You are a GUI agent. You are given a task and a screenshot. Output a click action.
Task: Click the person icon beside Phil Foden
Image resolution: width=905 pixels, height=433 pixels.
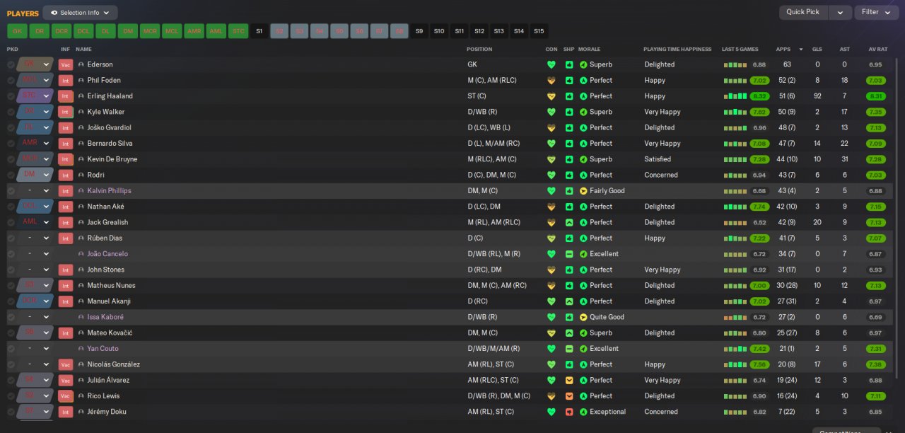[81, 81]
